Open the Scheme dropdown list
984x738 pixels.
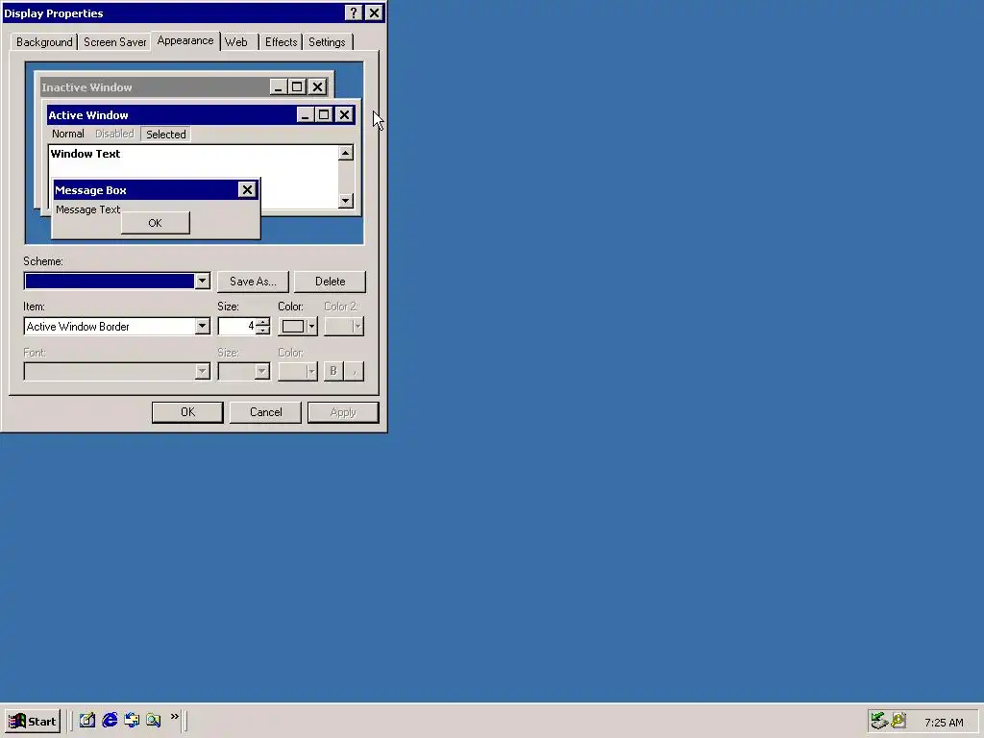202,282
